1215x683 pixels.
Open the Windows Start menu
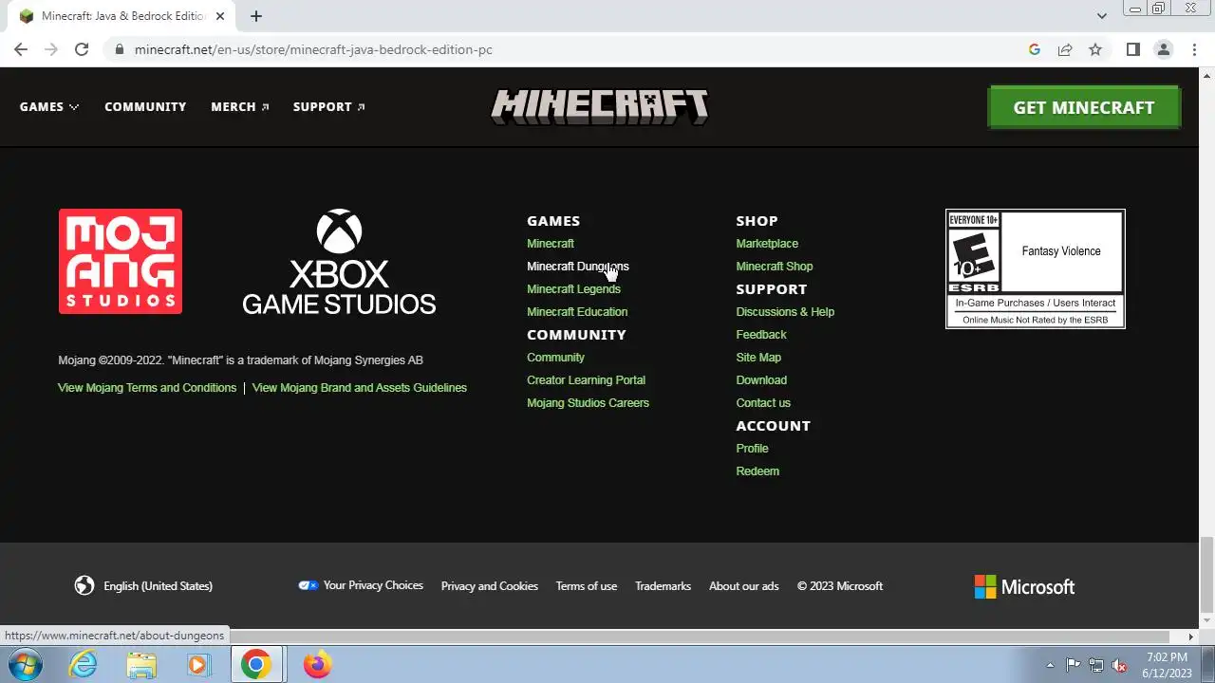[x=26, y=664]
